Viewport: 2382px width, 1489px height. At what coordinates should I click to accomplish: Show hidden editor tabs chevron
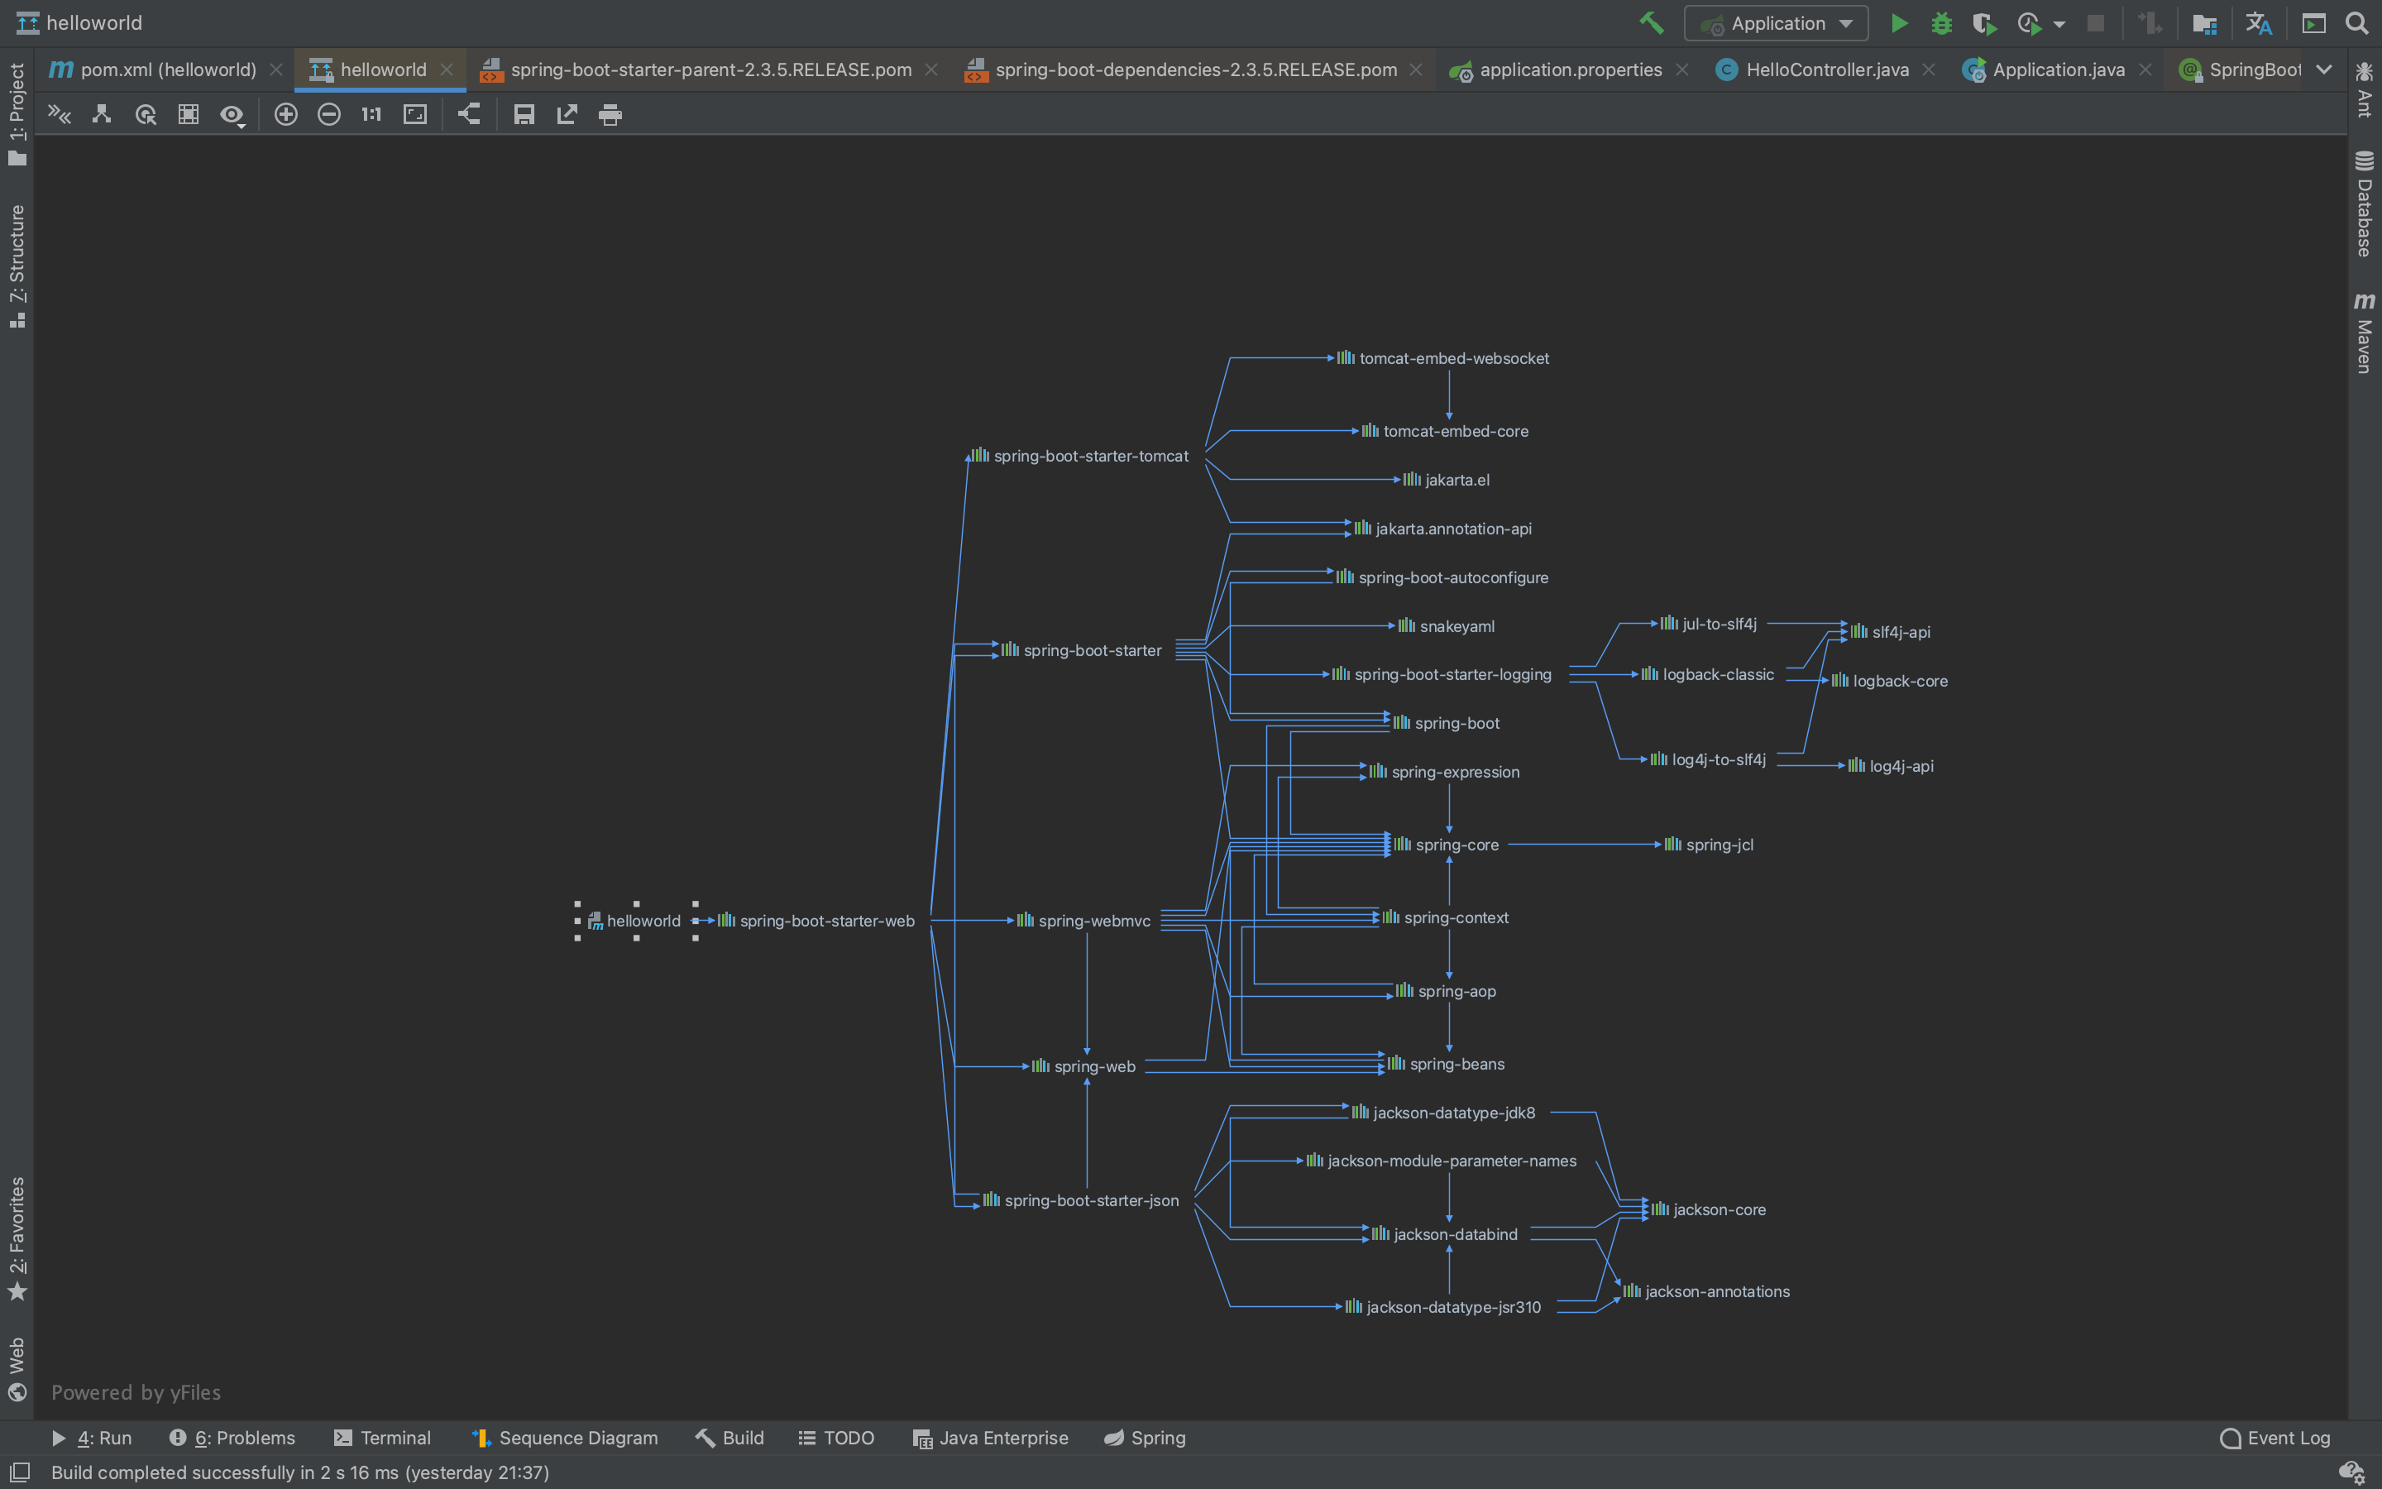click(2324, 69)
